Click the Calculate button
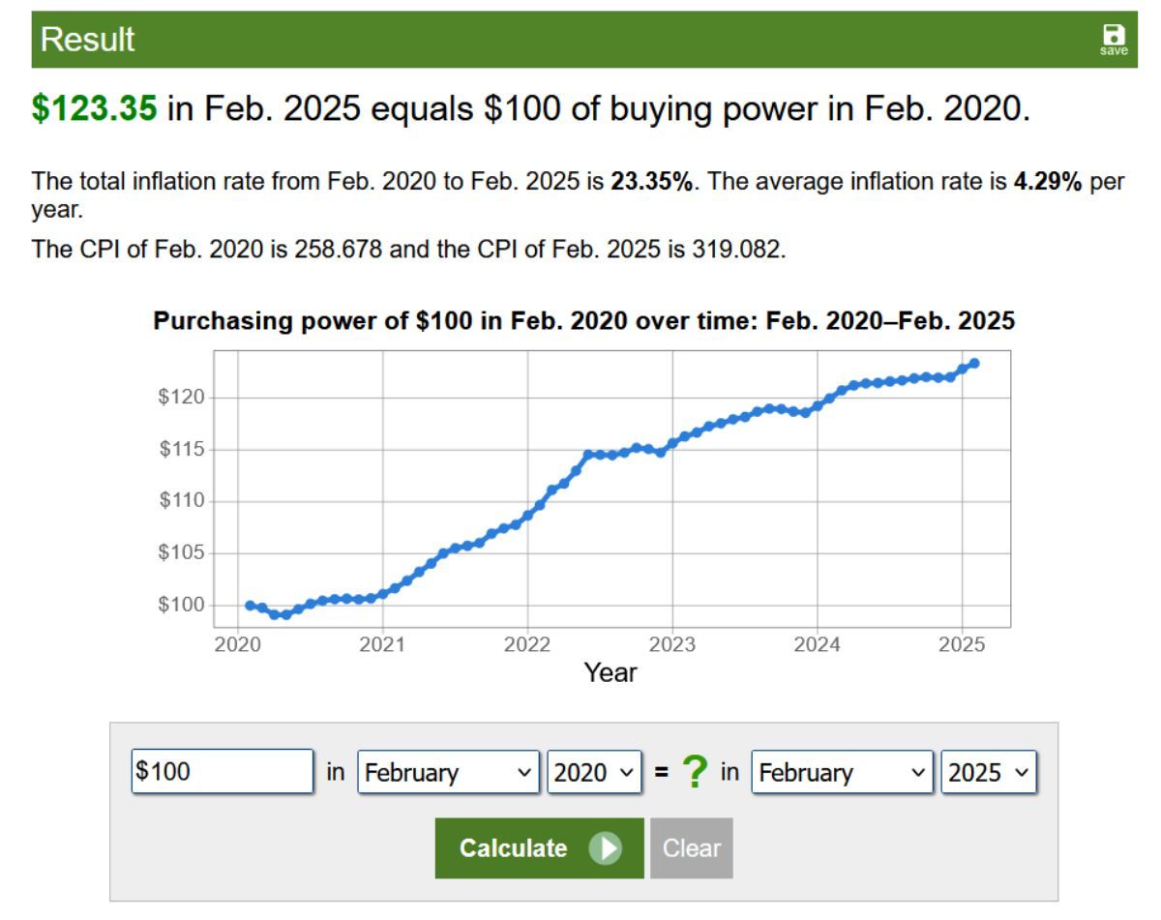This screenshot has width=1161, height=920. (539, 848)
